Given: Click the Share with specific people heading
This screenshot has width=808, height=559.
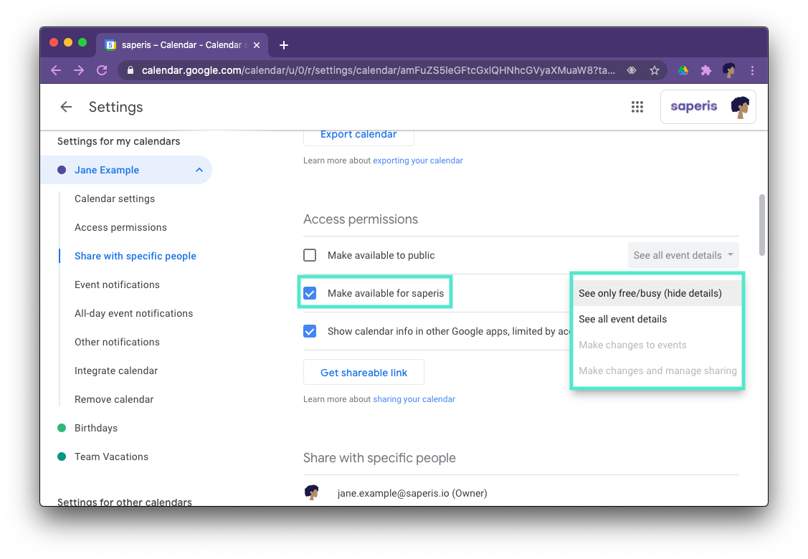Looking at the screenshot, I should point(379,458).
